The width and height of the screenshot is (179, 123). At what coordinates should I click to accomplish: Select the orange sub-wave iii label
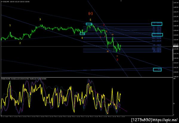point(108,51)
